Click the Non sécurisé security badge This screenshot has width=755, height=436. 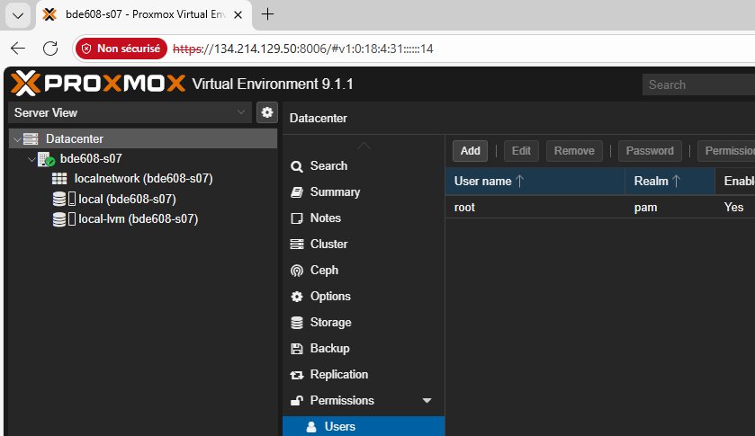point(121,49)
